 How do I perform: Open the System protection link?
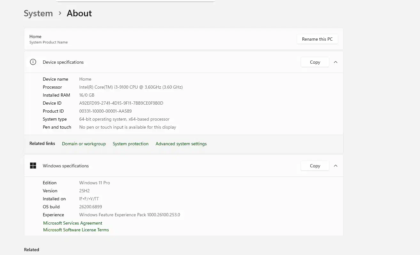coord(130,144)
